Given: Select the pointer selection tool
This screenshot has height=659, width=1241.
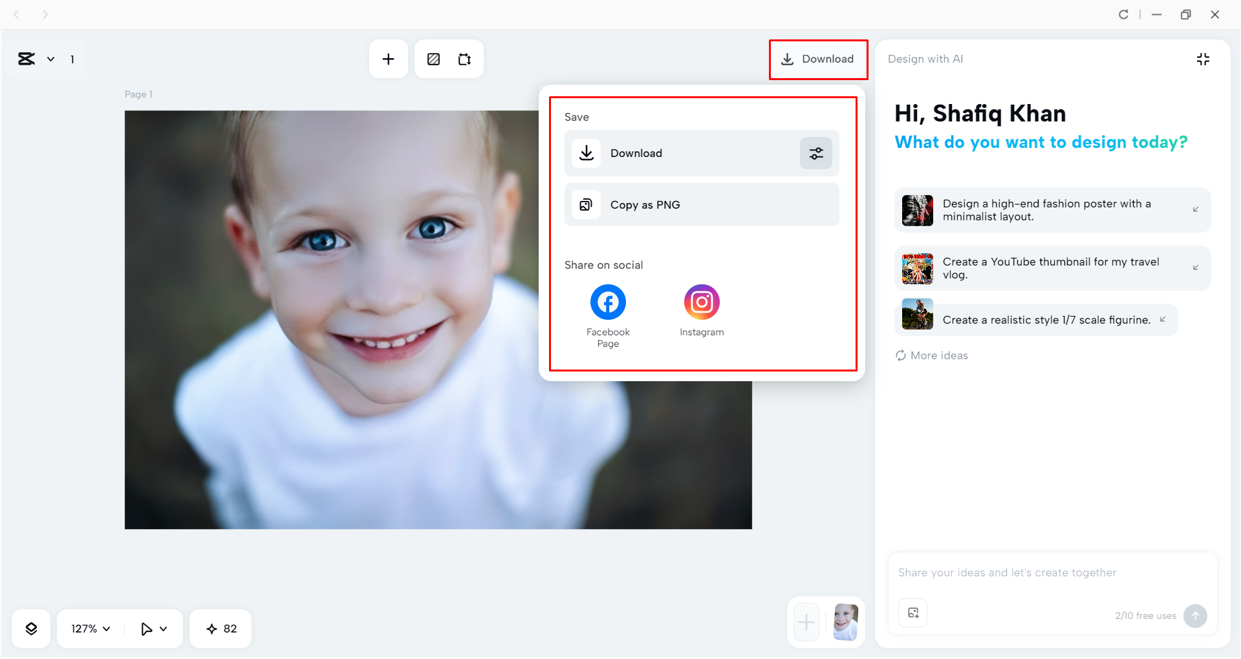Looking at the screenshot, I should tap(147, 629).
